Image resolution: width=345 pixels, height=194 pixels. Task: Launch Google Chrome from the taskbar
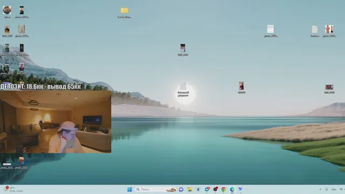point(224,189)
